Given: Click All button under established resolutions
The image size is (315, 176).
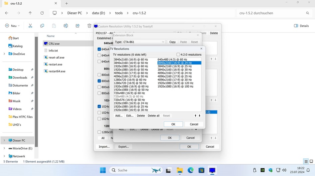Looking at the screenshot, I should [103, 138].
